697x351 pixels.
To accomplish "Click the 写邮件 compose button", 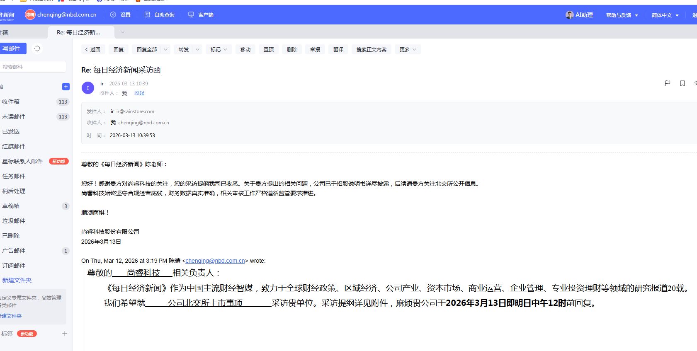I will pyautogui.click(x=12, y=48).
